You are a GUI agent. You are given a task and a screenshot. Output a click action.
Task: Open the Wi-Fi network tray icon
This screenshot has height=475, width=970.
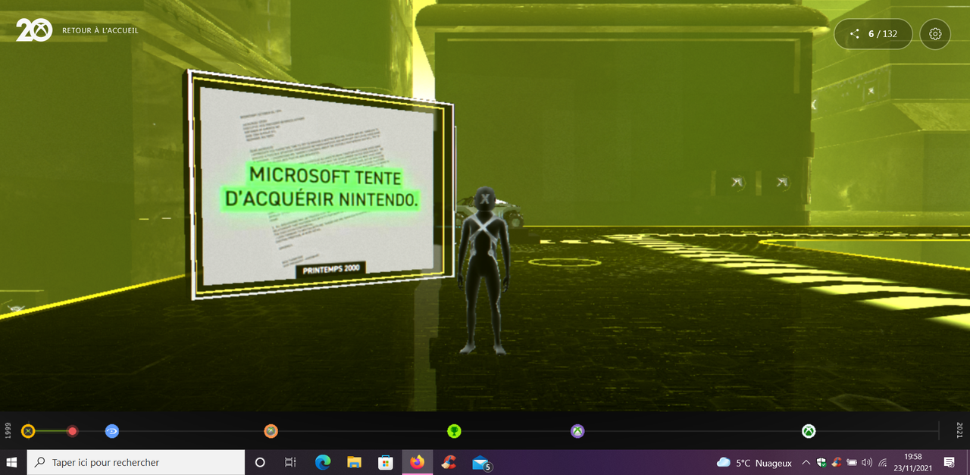coord(883,462)
